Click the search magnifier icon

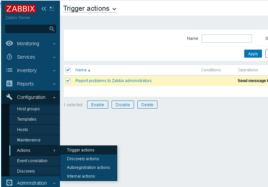52,29
